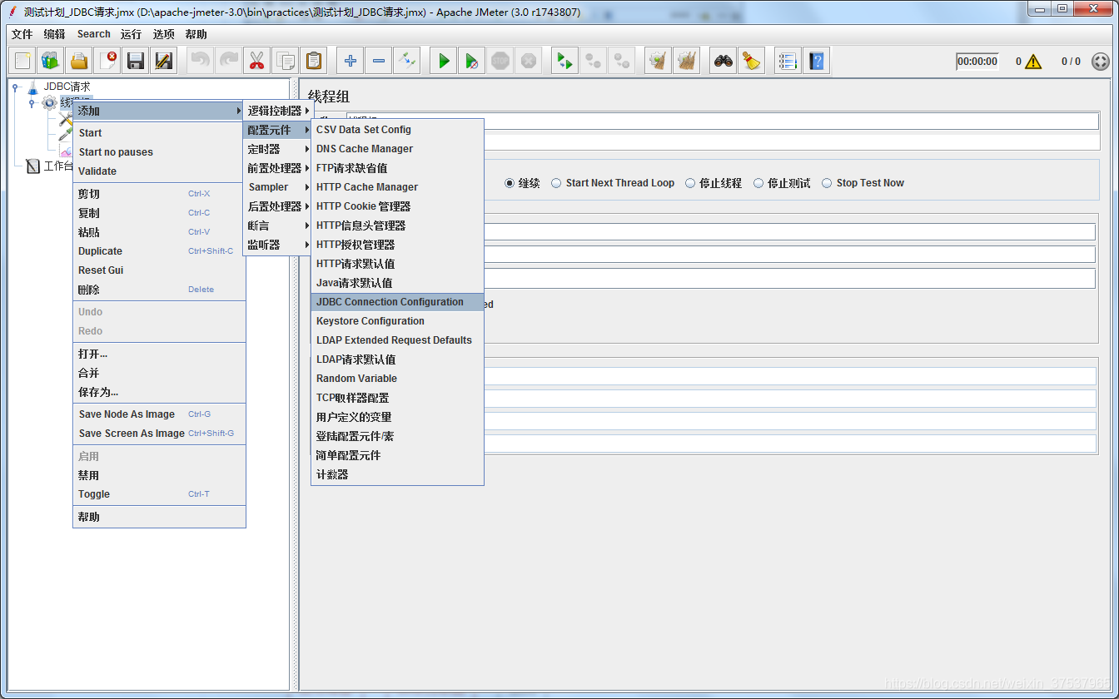This screenshot has width=1119, height=699.
Task: Save the test plan with floppy icon
Action: (x=136, y=61)
